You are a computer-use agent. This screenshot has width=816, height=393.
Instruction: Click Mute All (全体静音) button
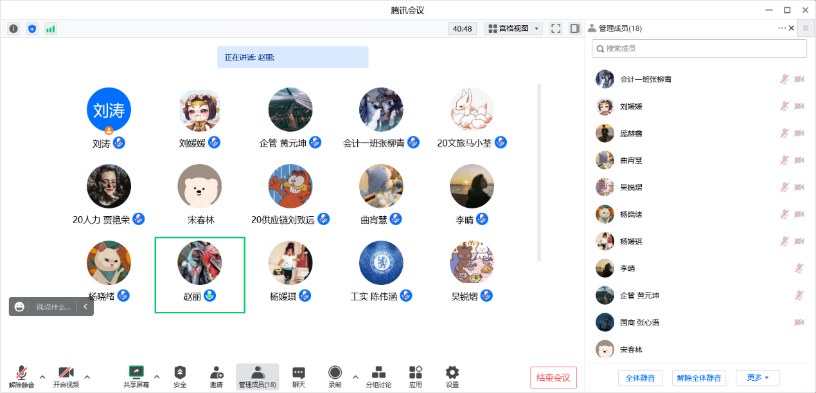coord(640,378)
